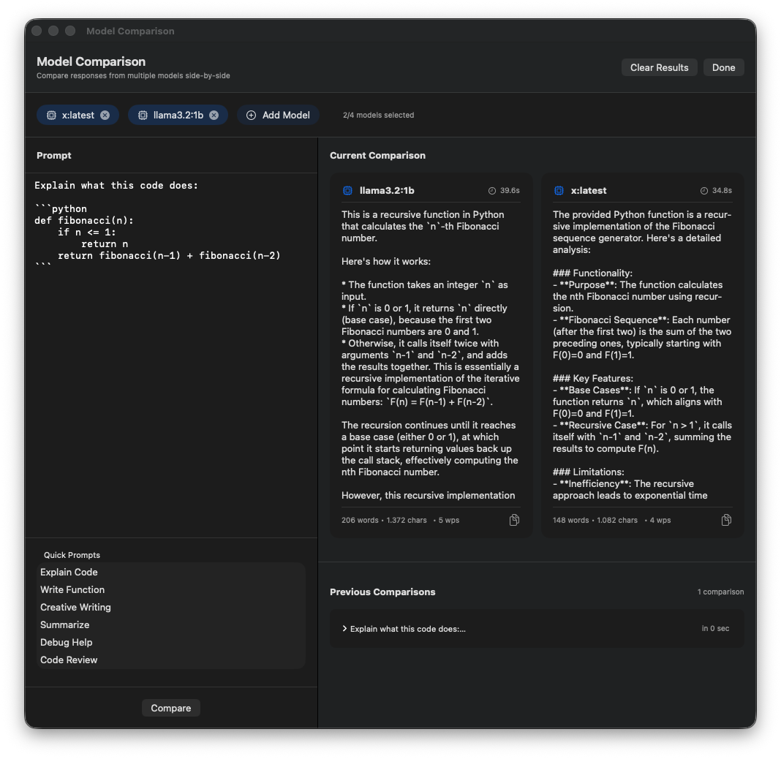This screenshot has height=759, width=781.
Task: Select the Code Review quick prompt
Action: tap(69, 660)
